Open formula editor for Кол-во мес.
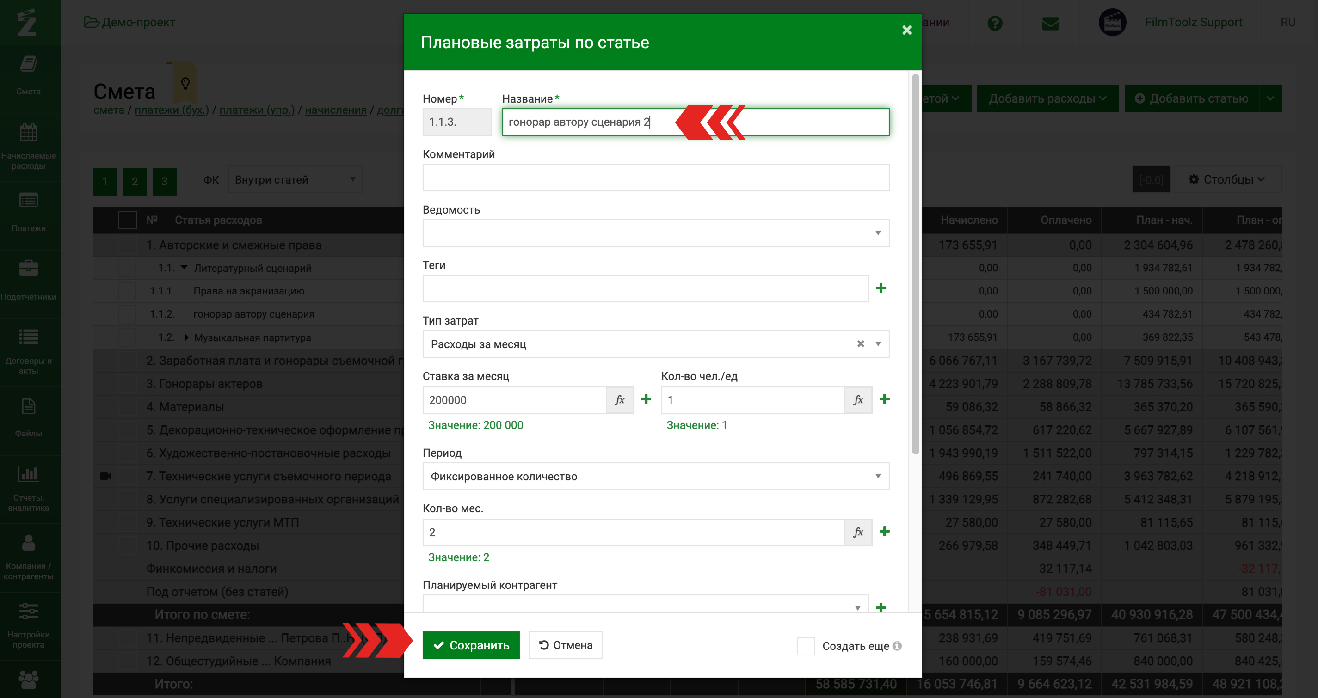Image resolution: width=1318 pixels, height=698 pixels. 858,533
